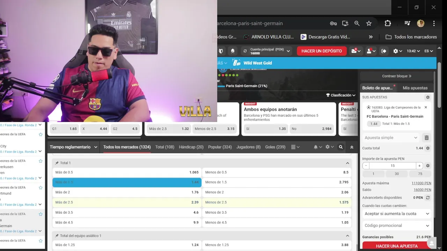This screenshot has width=447, height=251.
Task: Open the Apuesta simple dropdown
Action: click(x=391, y=138)
